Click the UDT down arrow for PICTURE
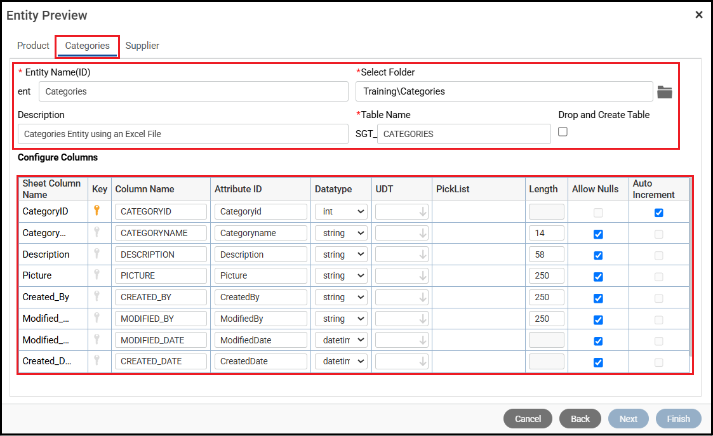 pyautogui.click(x=423, y=276)
